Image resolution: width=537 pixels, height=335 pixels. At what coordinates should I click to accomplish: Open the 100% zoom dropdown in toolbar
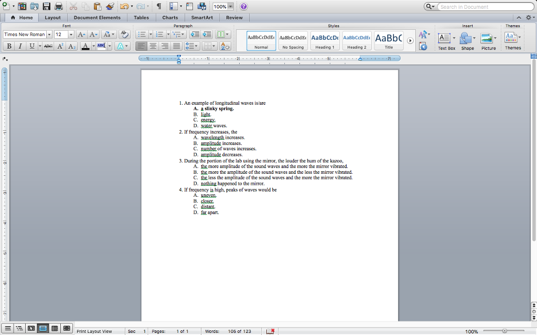coord(230,7)
